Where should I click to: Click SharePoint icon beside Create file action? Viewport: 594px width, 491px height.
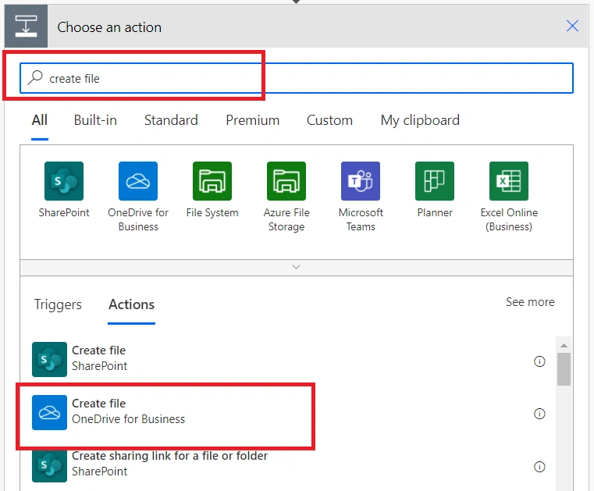pos(49,360)
